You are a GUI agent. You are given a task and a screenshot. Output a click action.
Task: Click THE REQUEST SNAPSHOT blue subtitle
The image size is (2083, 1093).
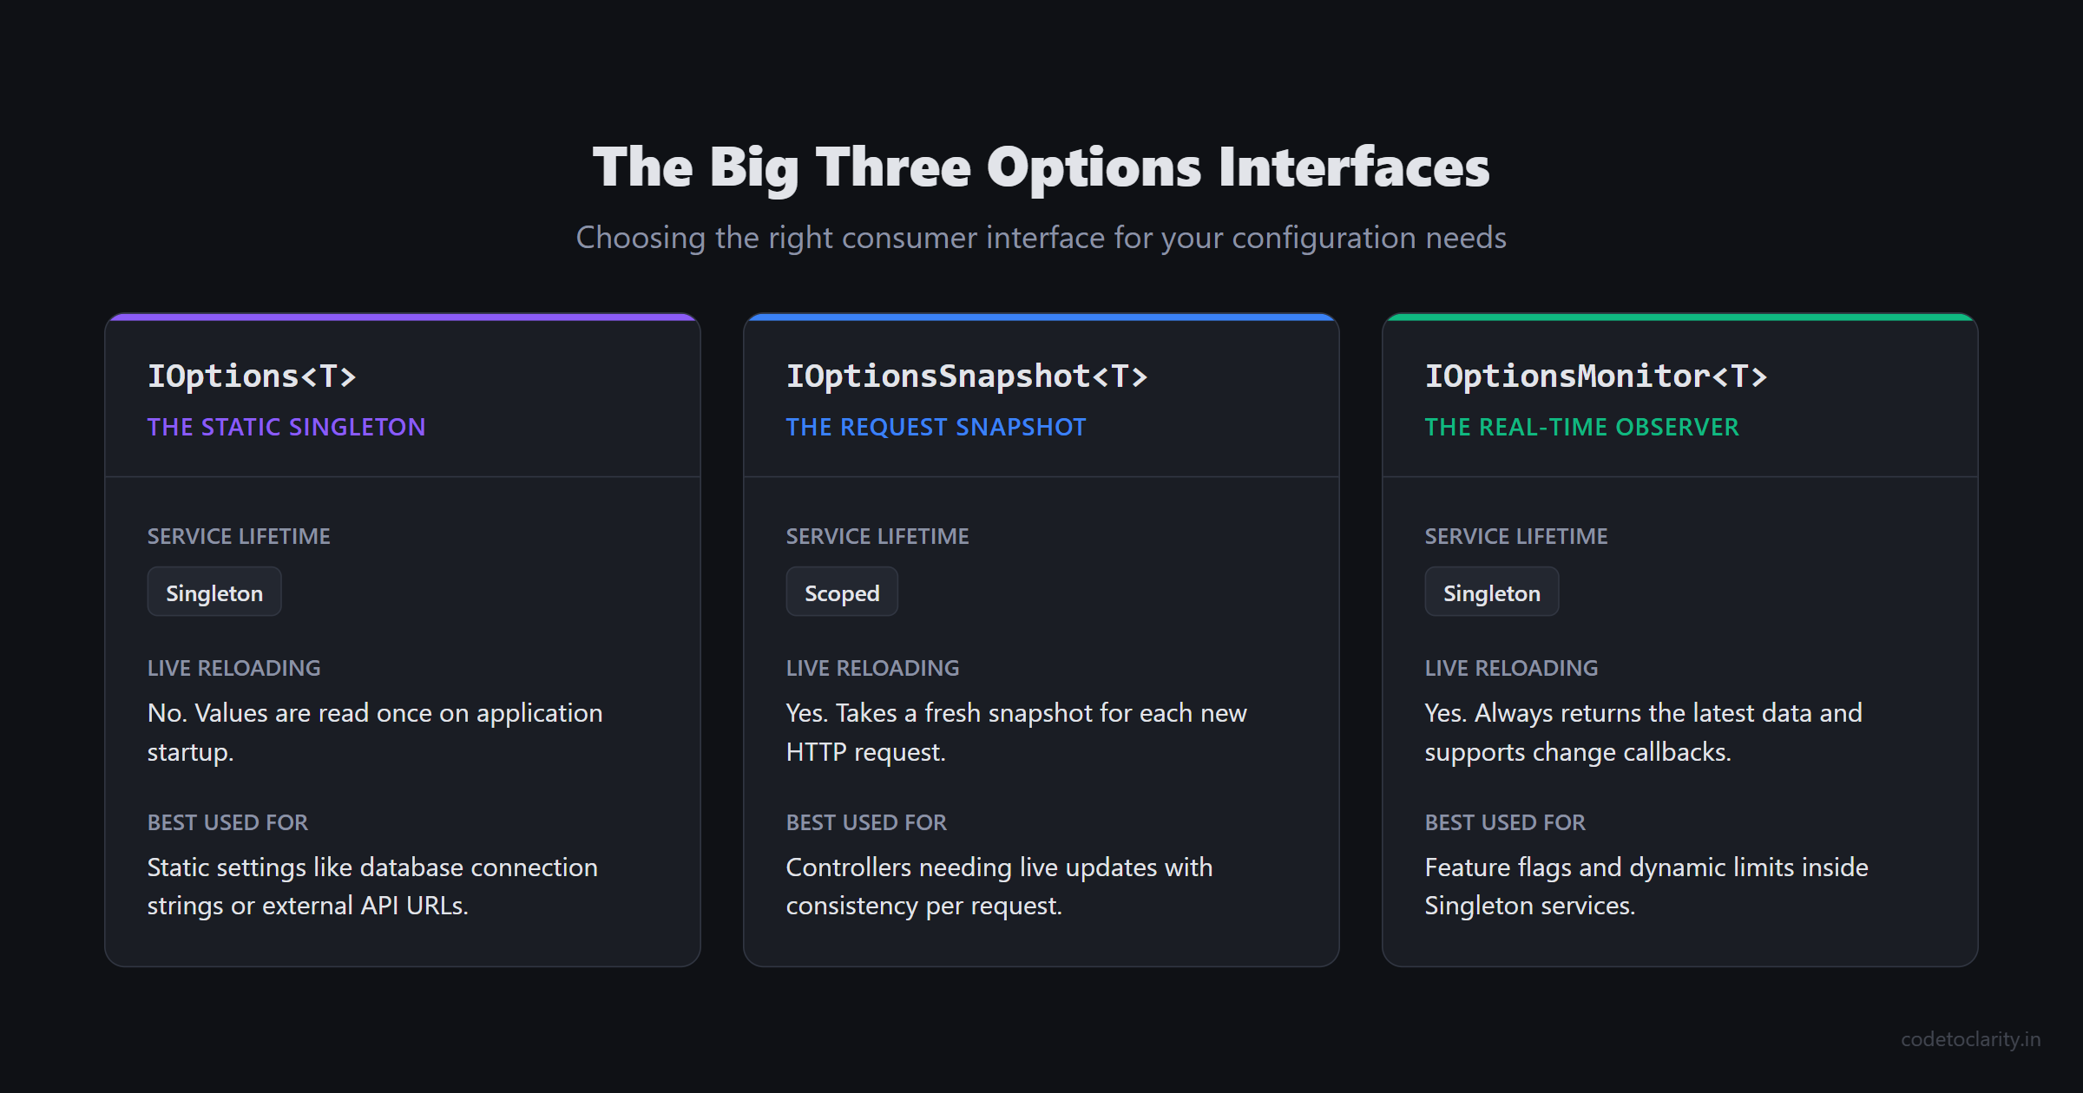coord(936,427)
